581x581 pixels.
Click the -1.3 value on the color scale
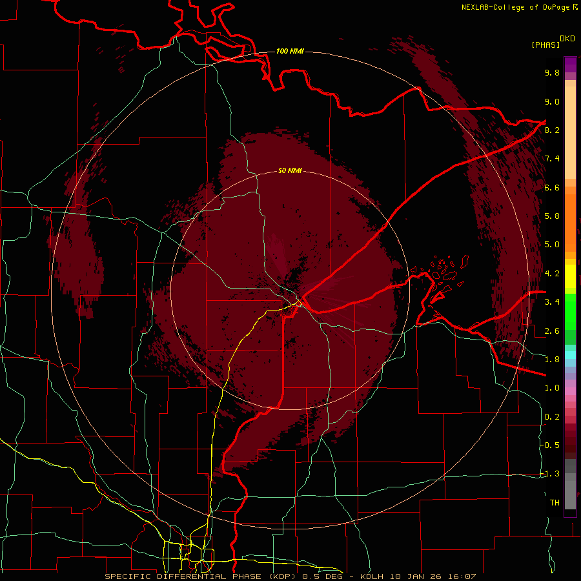[550, 474]
